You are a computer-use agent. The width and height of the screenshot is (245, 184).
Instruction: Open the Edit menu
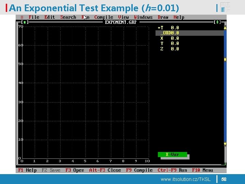[50, 17]
